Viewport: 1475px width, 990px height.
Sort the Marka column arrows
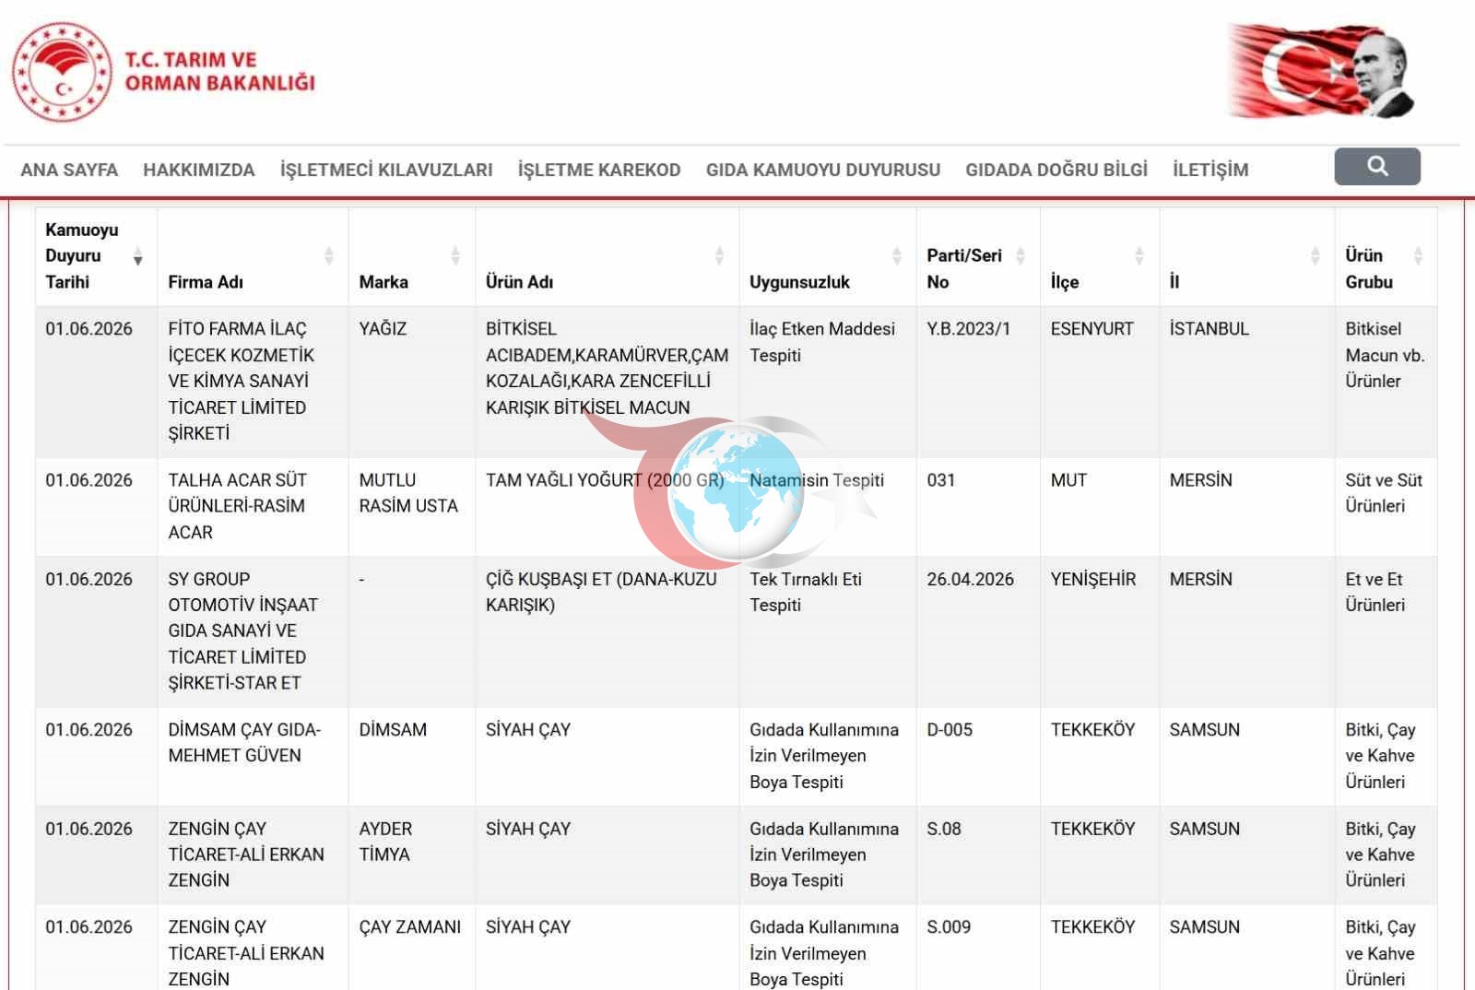tap(455, 256)
